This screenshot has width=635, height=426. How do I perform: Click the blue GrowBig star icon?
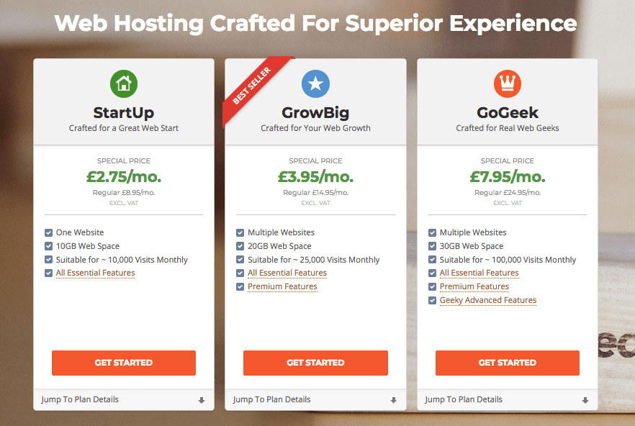click(315, 83)
